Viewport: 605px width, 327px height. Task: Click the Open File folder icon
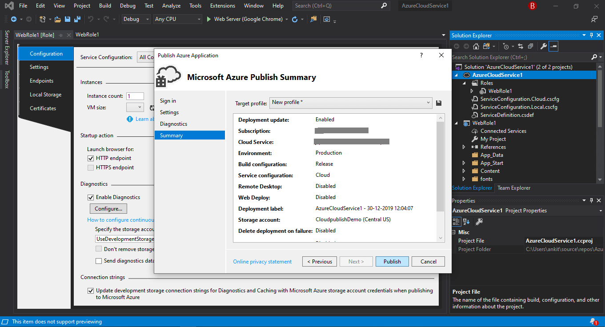(58, 19)
